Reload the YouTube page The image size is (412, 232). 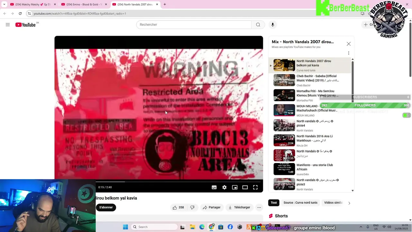click(20, 14)
